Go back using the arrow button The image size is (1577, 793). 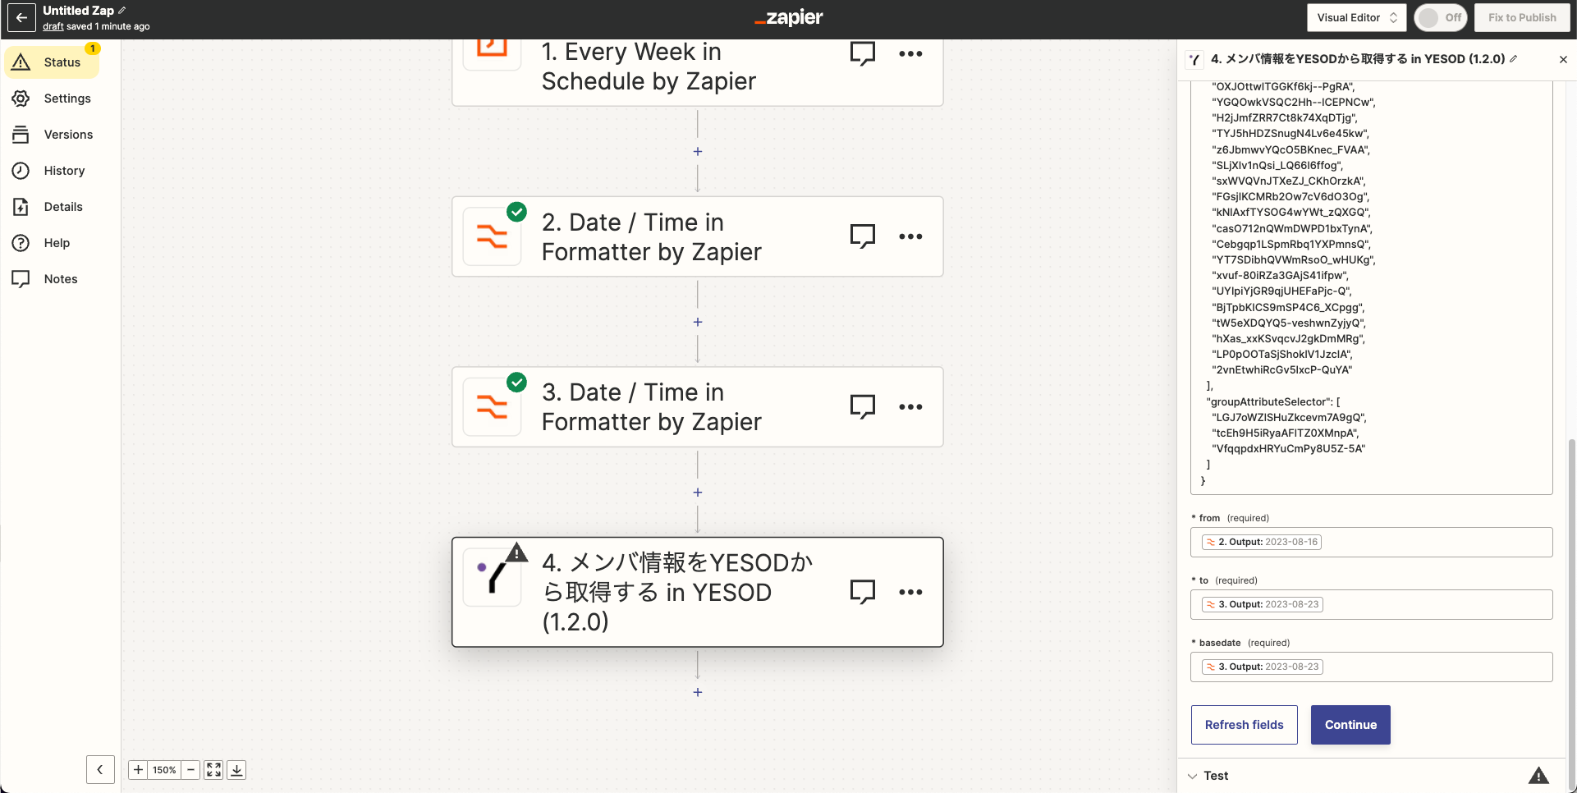click(x=22, y=17)
